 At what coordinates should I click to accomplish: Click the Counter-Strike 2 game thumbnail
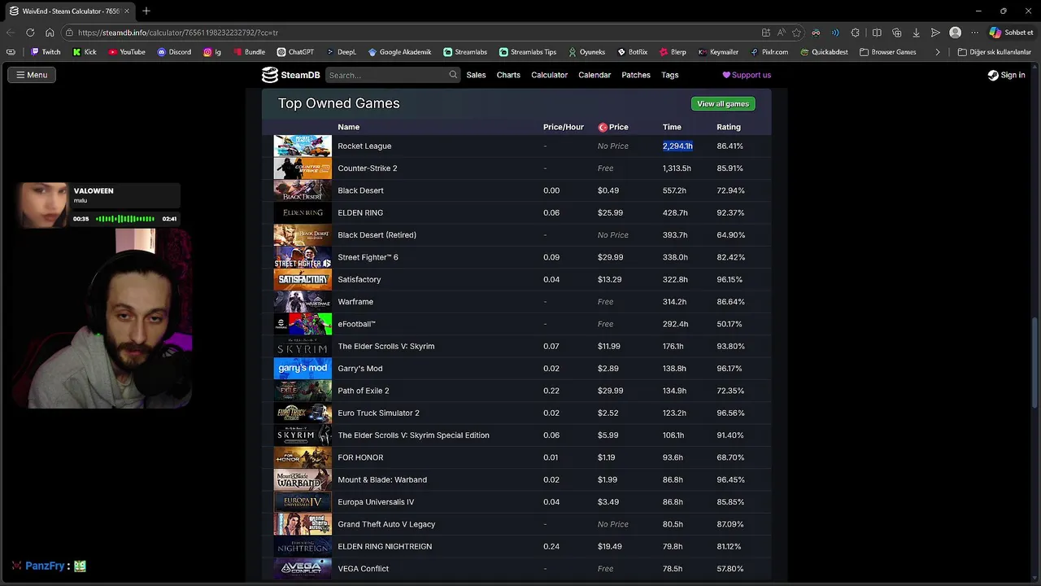tap(303, 168)
